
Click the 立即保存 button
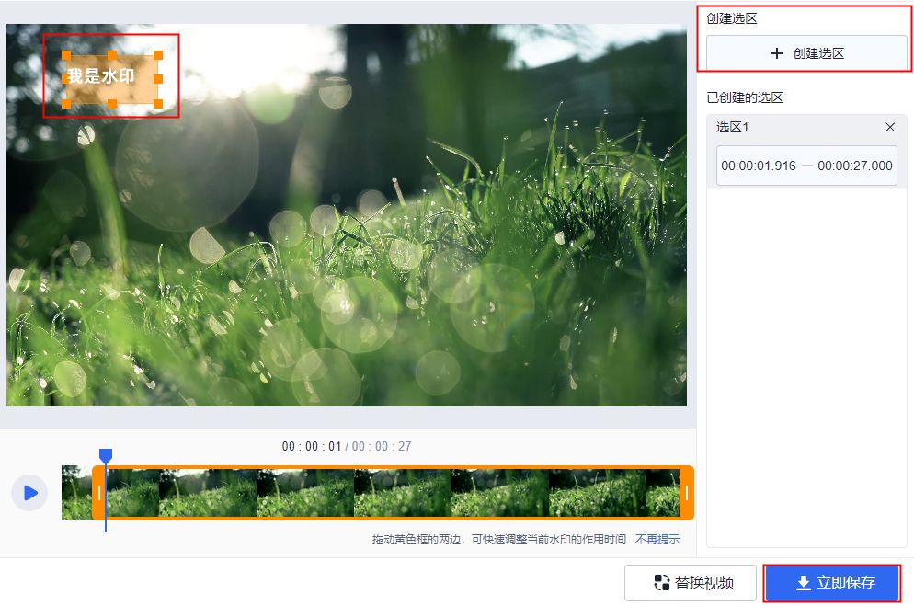click(x=832, y=583)
